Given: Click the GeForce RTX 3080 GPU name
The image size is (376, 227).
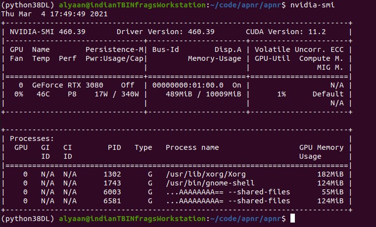Looking at the screenshot, I should [68, 85].
